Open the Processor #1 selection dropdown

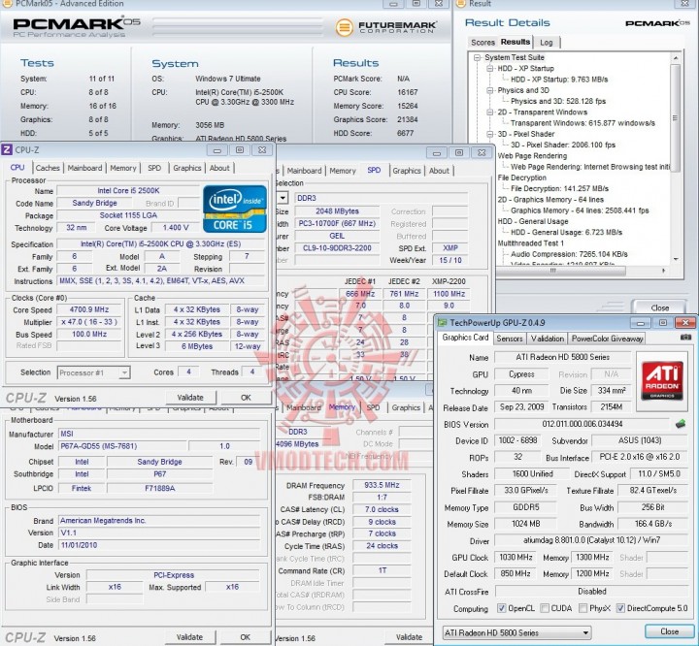tap(124, 372)
